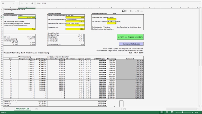Select the yellow Autarkiegrad cell showing 70%
Image resolution: width=202 pixels, height=114 pixels.
27,29
